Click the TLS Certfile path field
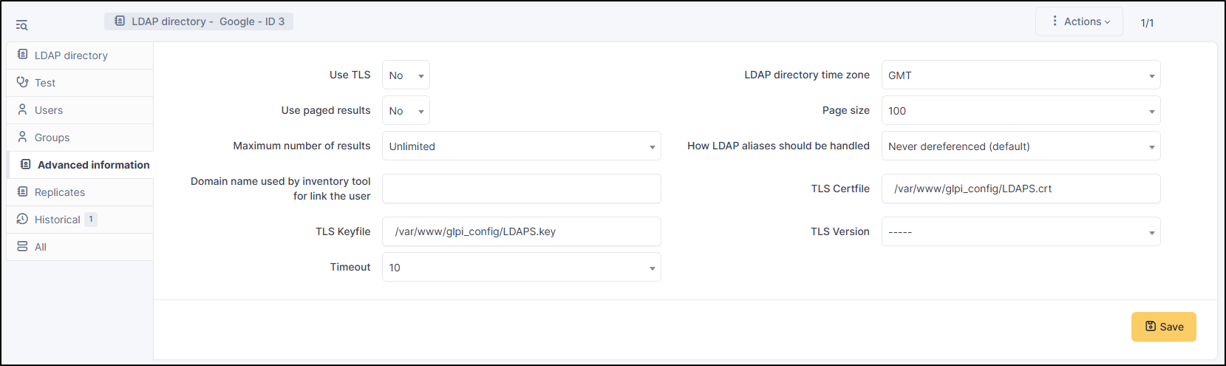The height and width of the screenshot is (366, 1226). 1021,189
